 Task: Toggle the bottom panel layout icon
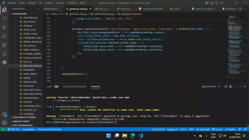click(x=212, y=3)
